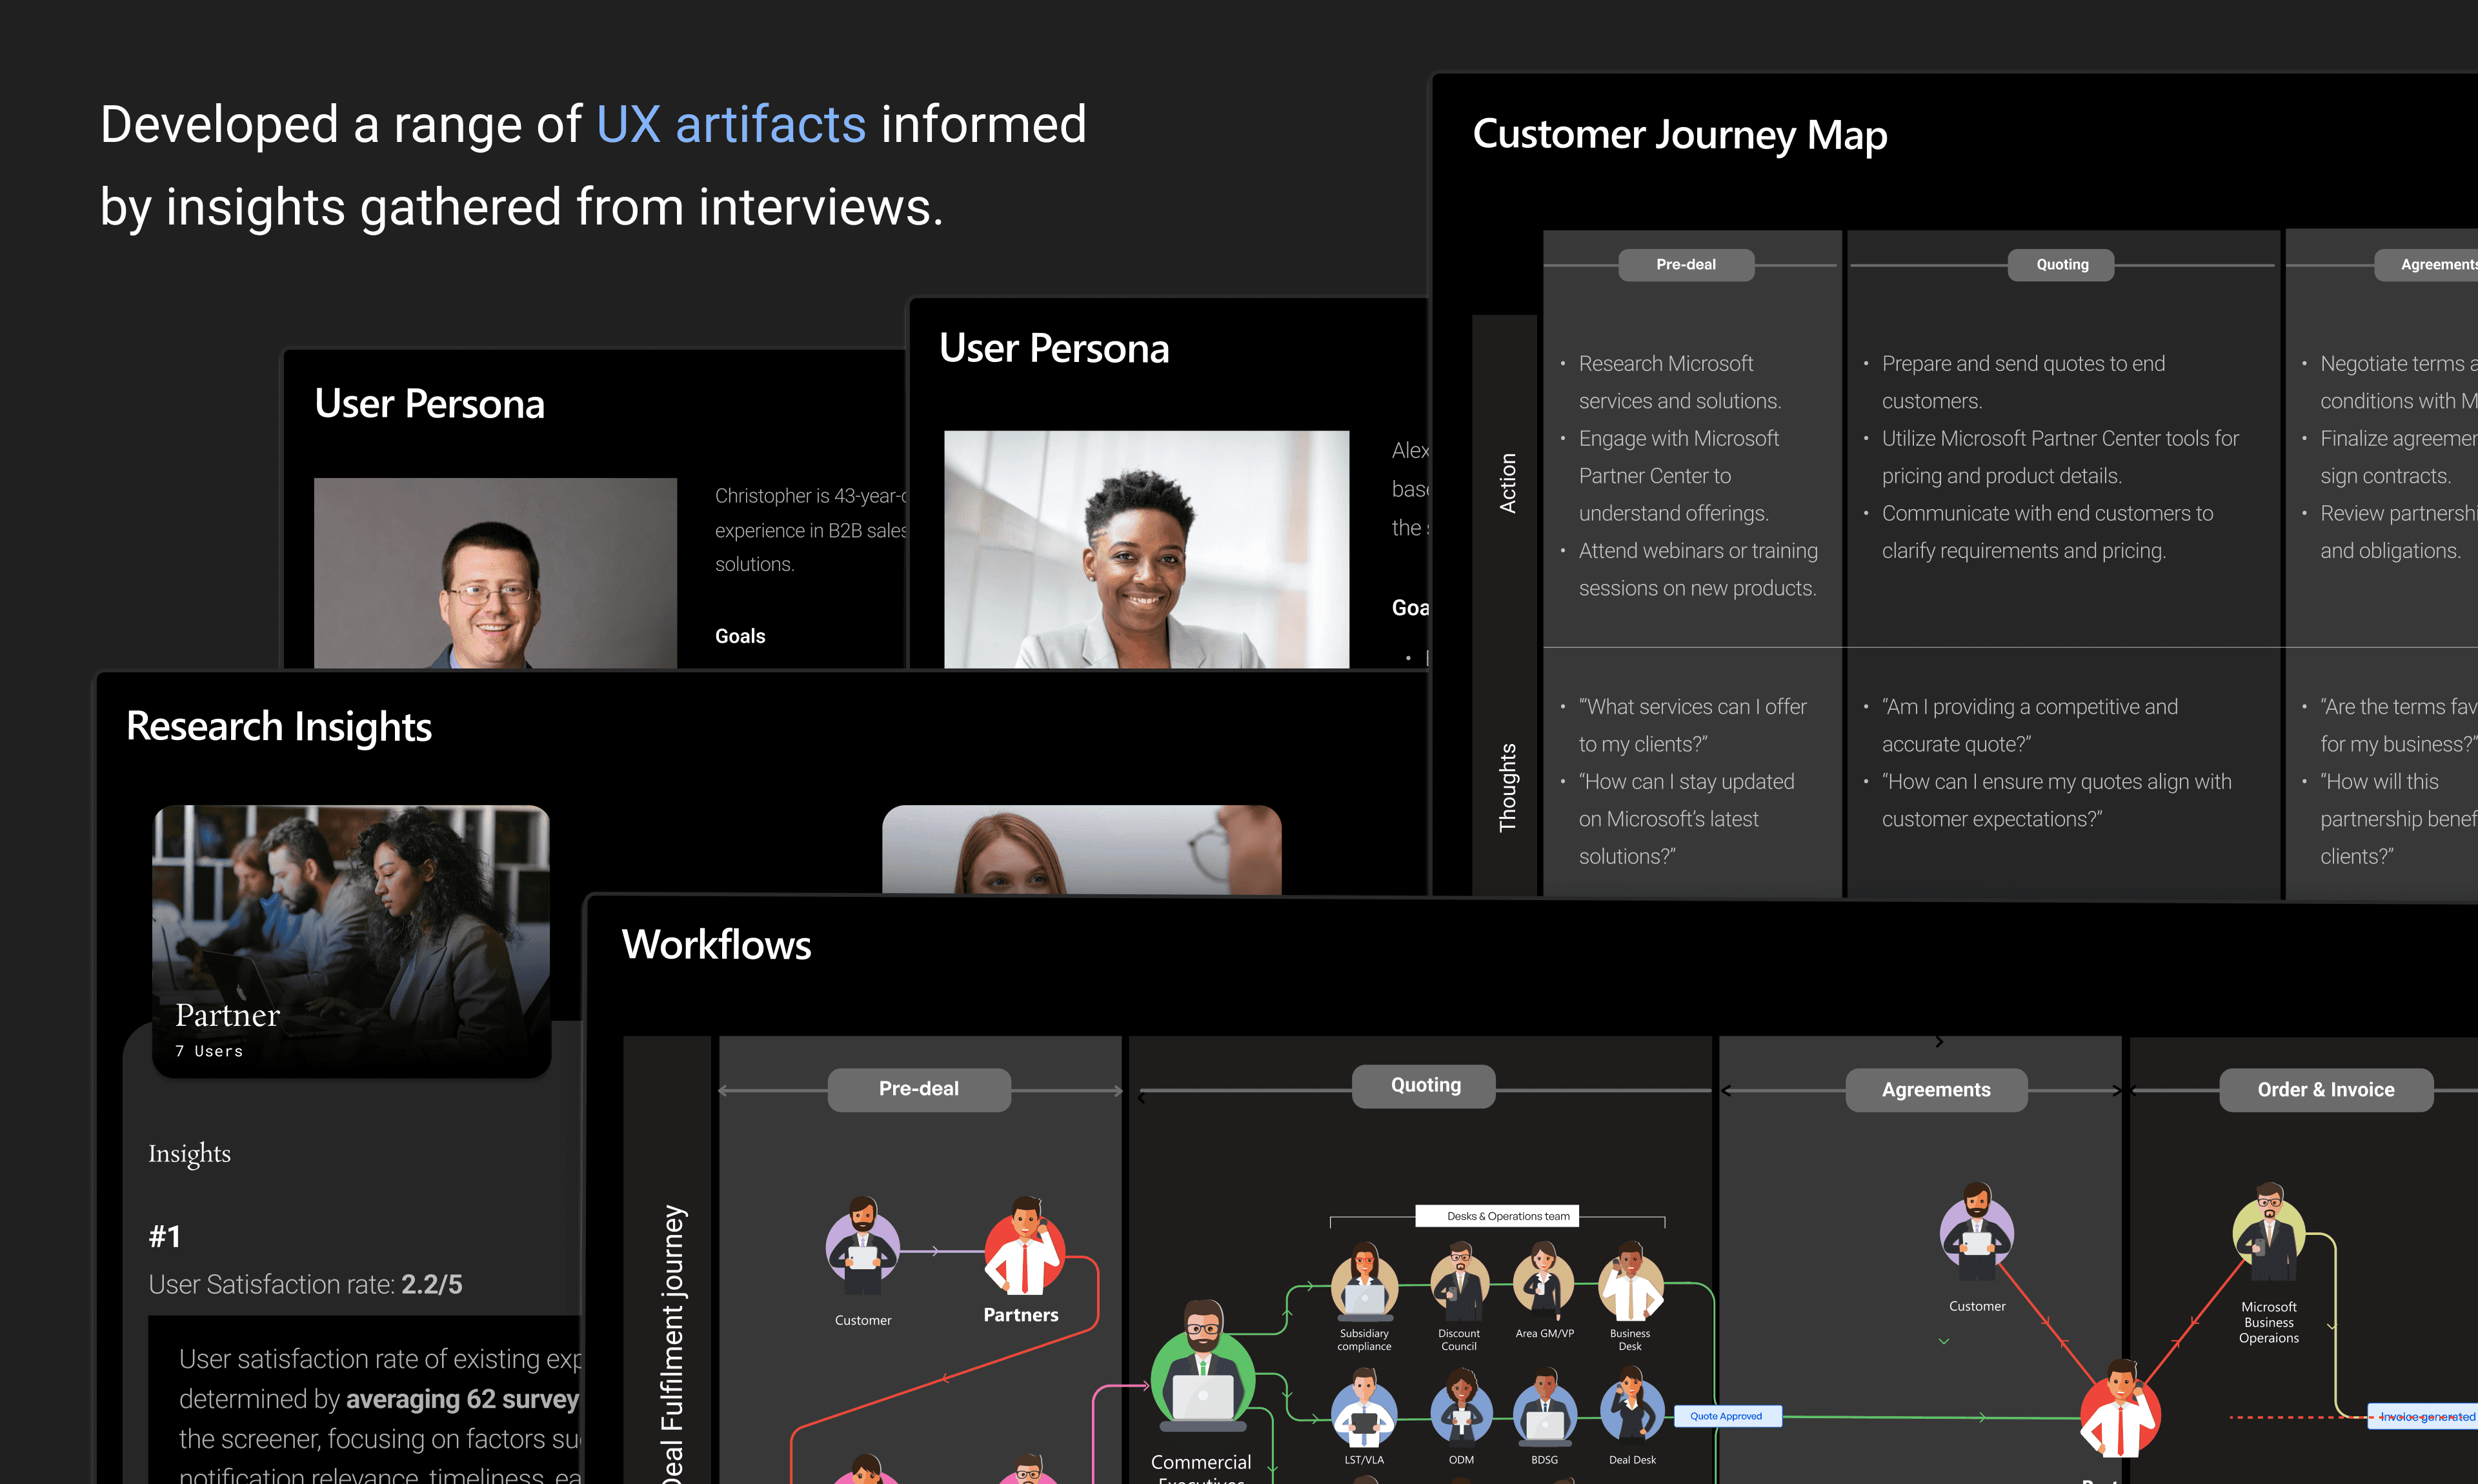Click the Subsidiary compliance avatar
Image resolution: width=2478 pixels, height=1484 pixels.
[1364, 1283]
